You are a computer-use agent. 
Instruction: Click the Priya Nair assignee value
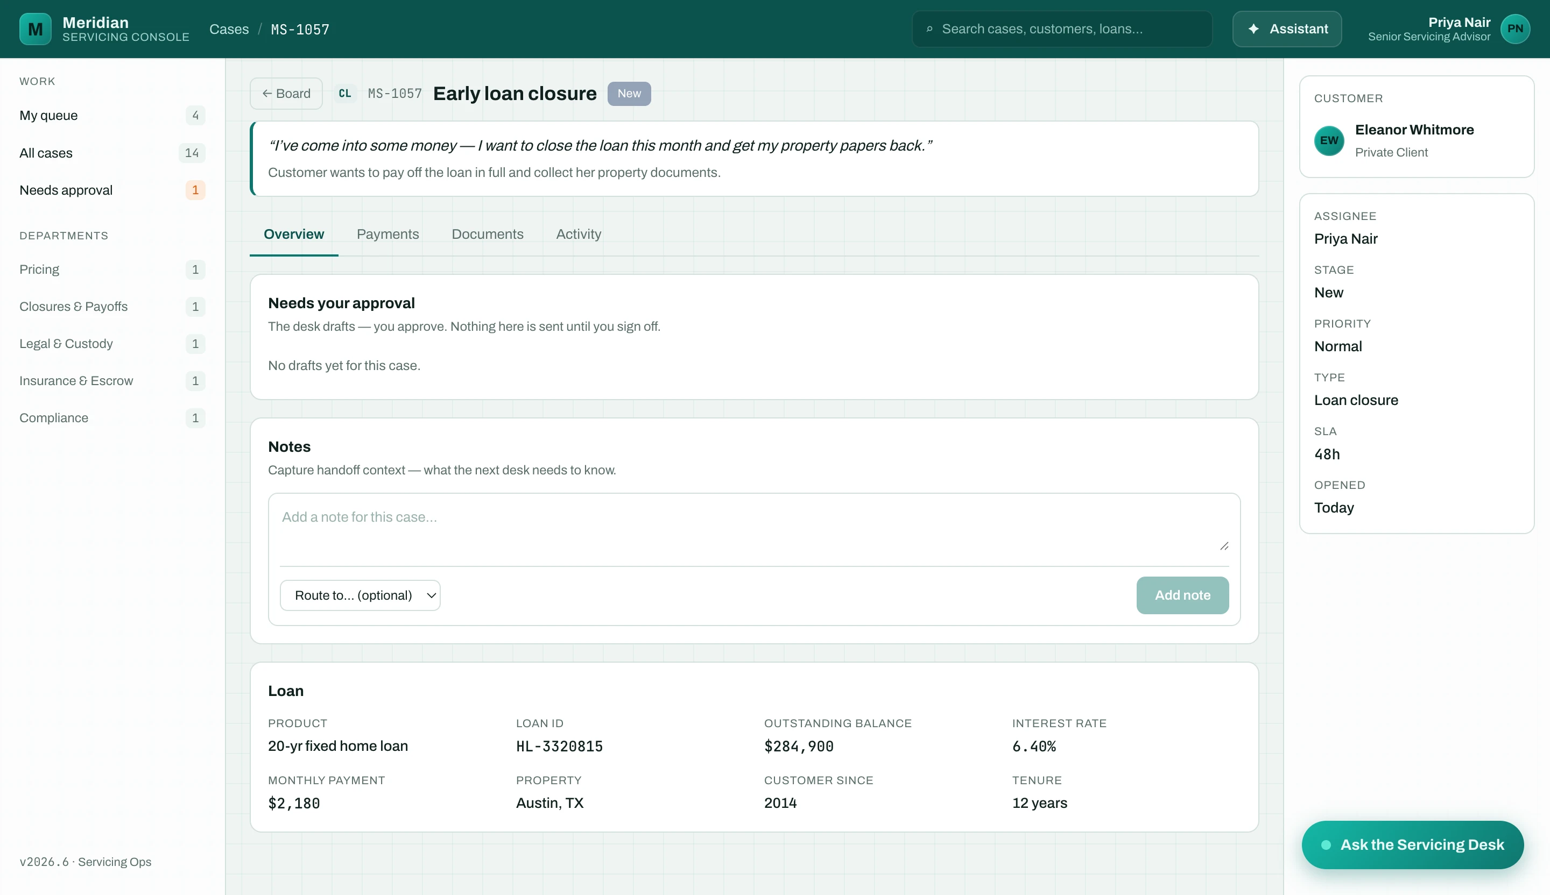pos(1345,238)
